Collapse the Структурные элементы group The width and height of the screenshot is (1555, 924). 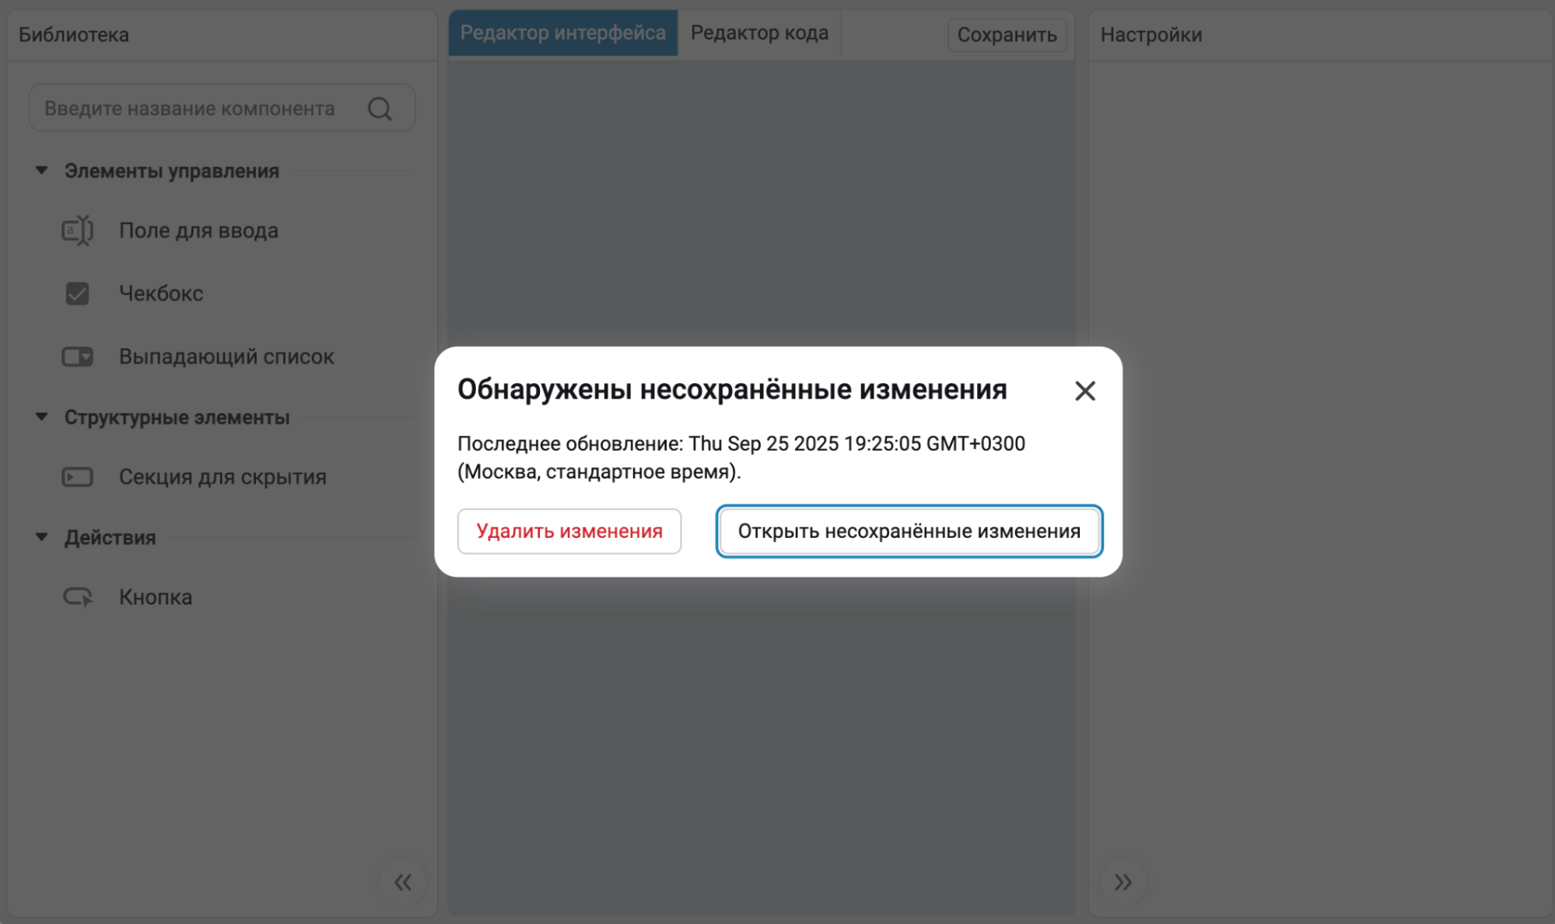coord(42,417)
